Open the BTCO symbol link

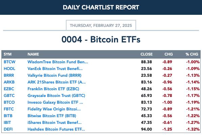9,102
